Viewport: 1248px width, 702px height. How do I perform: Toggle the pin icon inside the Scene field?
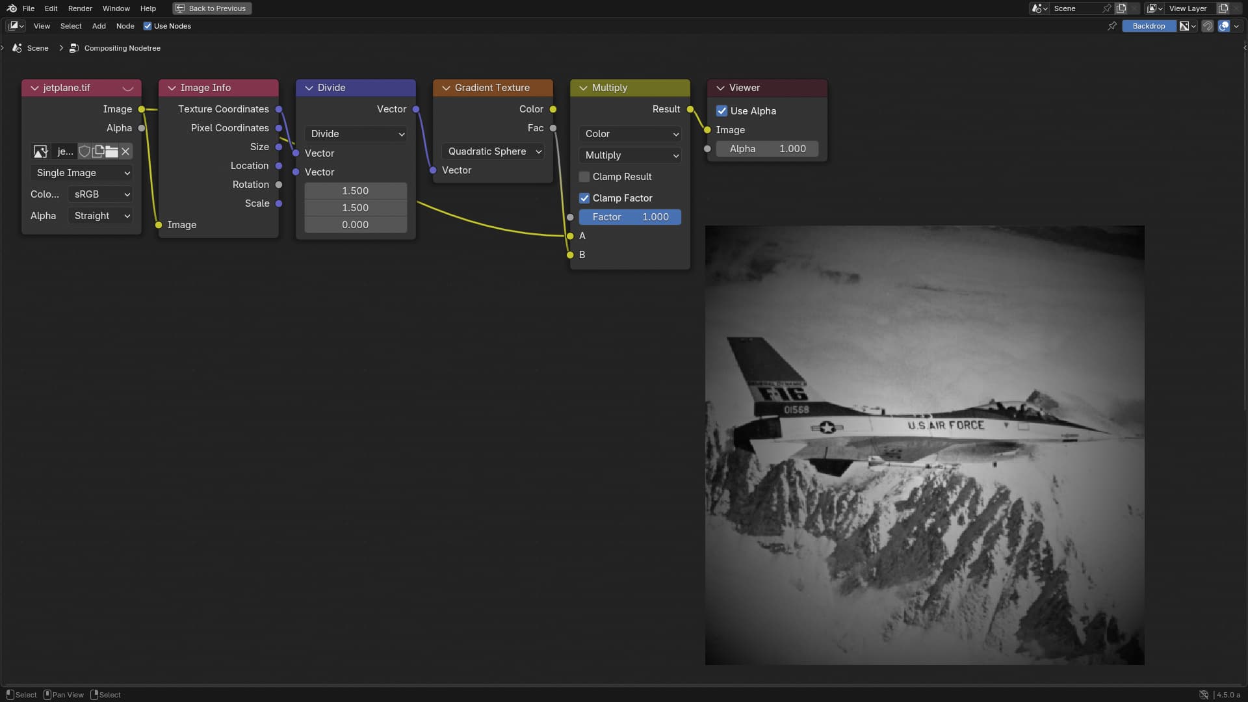(x=1106, y=8)
